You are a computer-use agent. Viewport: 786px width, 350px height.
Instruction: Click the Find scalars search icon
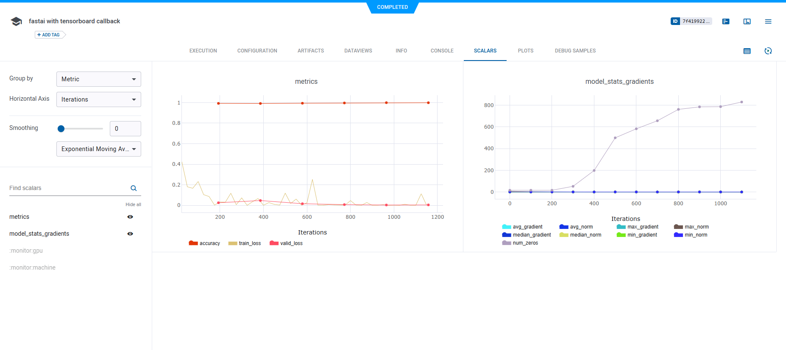tap(134, 188)
